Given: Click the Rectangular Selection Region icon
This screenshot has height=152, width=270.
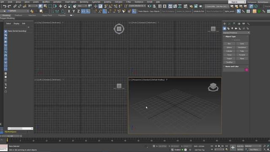Looking at the screenshot, I should [x=50, y=6].
